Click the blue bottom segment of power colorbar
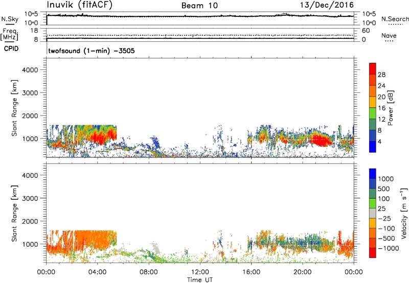The height and width of the screenshot is (283, 409). click(x=373, y=147)
